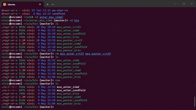Click white 'msa_astar_sundfeld' non-executable file name
Image resolution: width=196 pixels, height=110 pixels.
(71, 90)
